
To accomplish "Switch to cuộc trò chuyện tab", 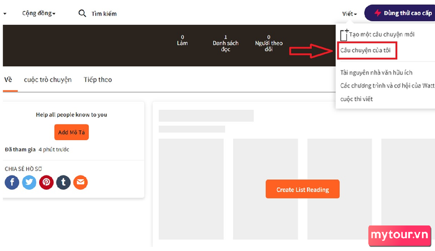I will point(48,80).
